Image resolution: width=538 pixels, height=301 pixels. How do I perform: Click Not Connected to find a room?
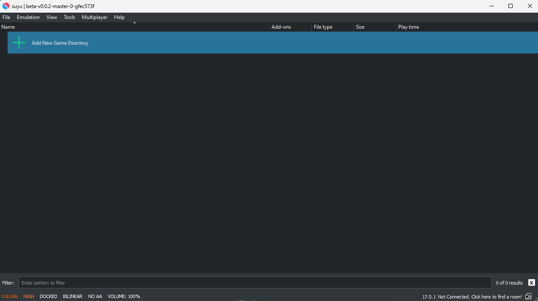pos(479,297)
